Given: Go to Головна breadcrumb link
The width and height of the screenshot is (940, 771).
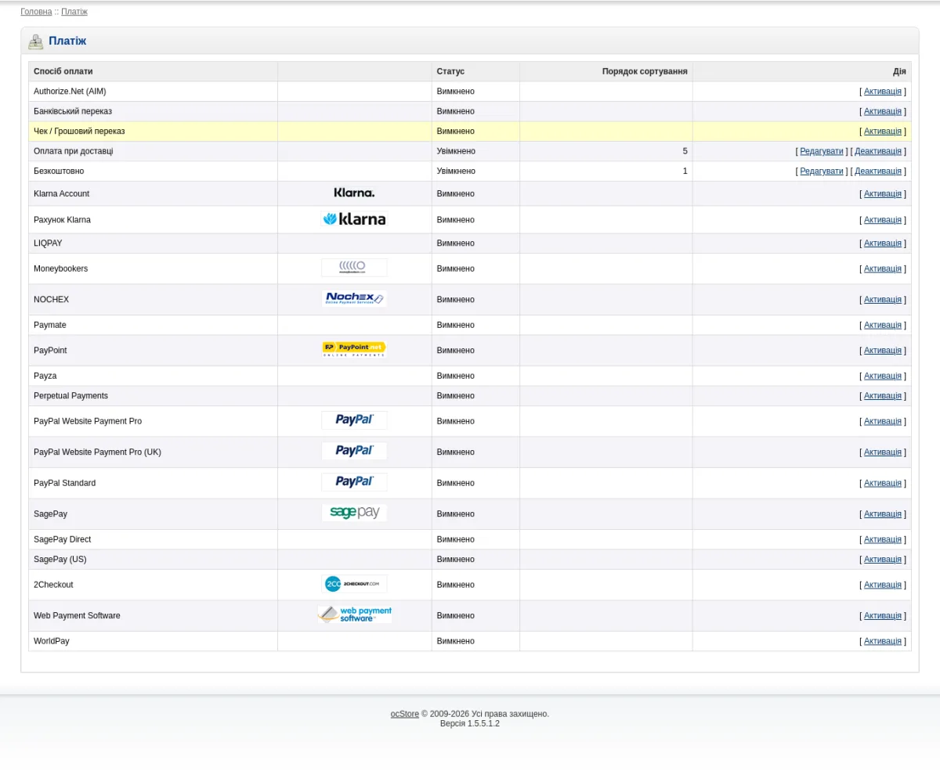Looking at the screenshot, I should 36,12.
